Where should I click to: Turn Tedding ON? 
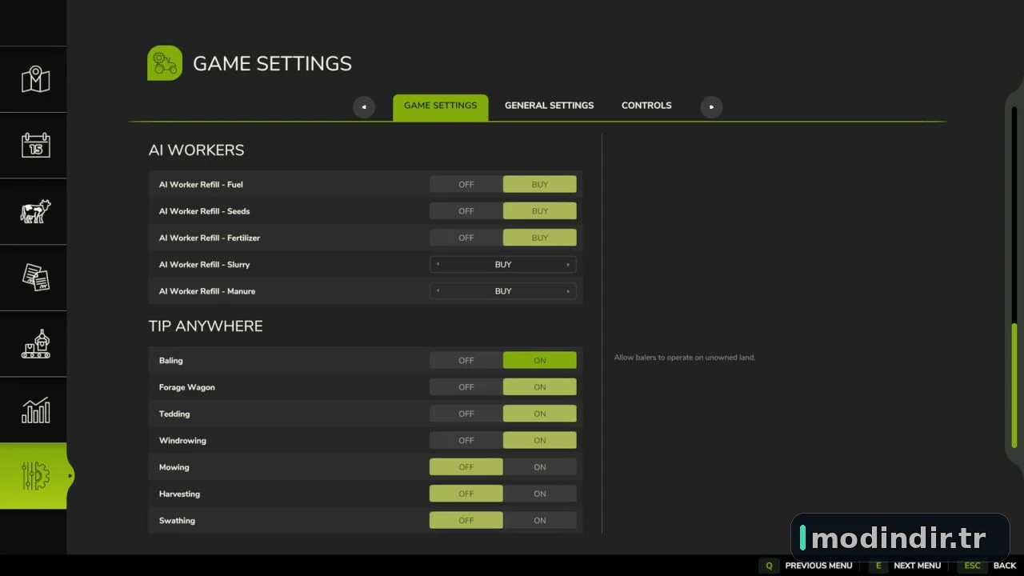click(x=540, y=414)
